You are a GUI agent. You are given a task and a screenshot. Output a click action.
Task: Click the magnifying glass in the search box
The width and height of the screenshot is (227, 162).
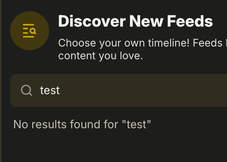click(x=27, y=90)
